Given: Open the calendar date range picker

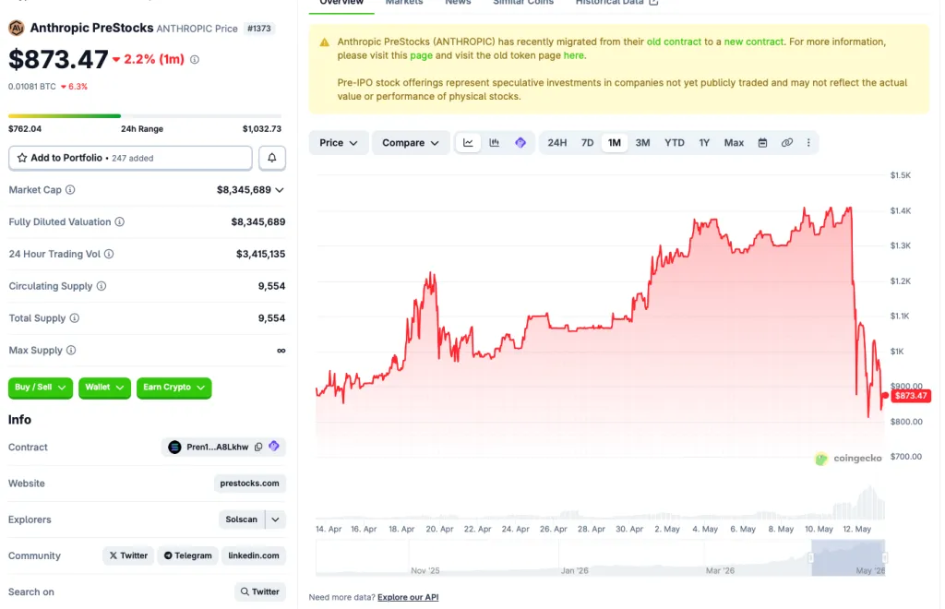Looking at the screenshot, I should [x=762, y=143].
